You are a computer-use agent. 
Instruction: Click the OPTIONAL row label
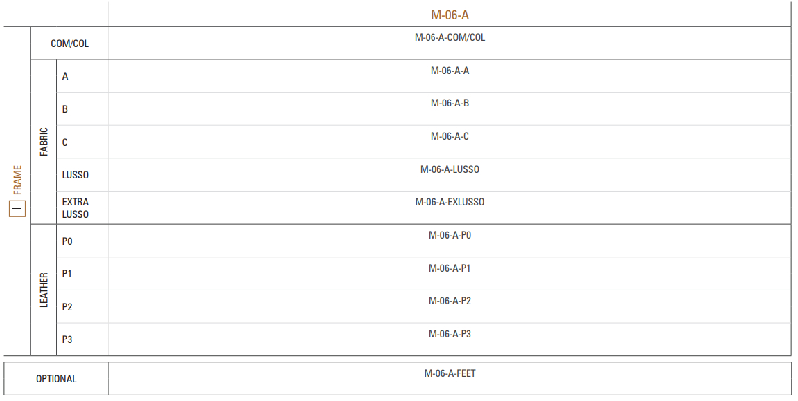tap(57, 379)
